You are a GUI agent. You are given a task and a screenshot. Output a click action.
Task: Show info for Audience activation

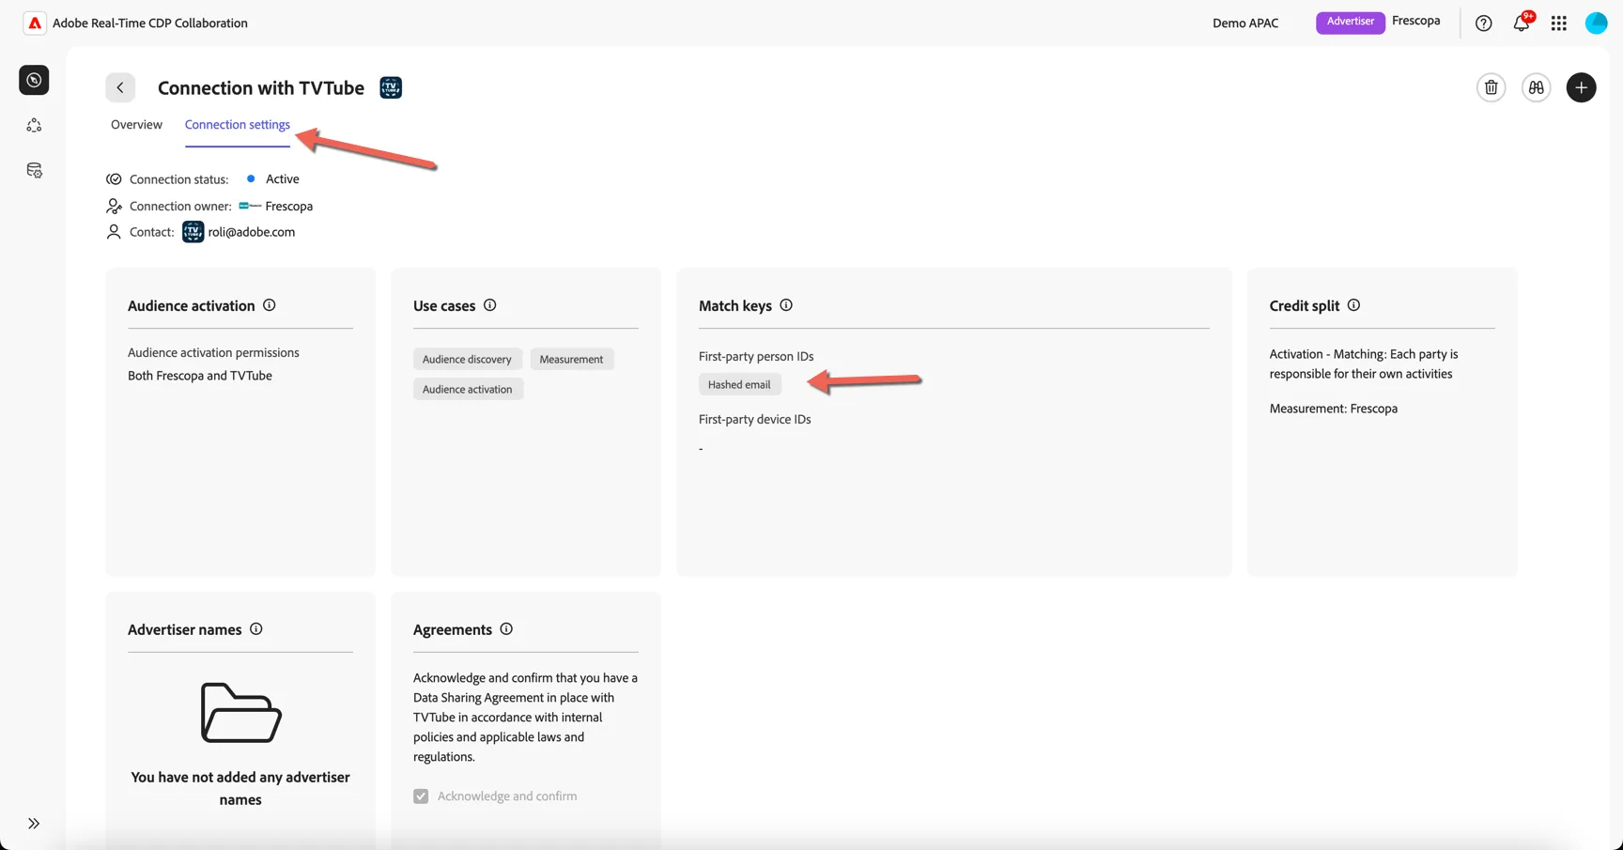pos(270,305)
